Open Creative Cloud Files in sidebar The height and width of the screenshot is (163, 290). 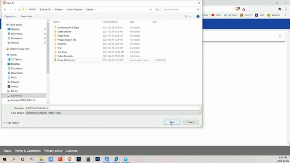point(19,49)
